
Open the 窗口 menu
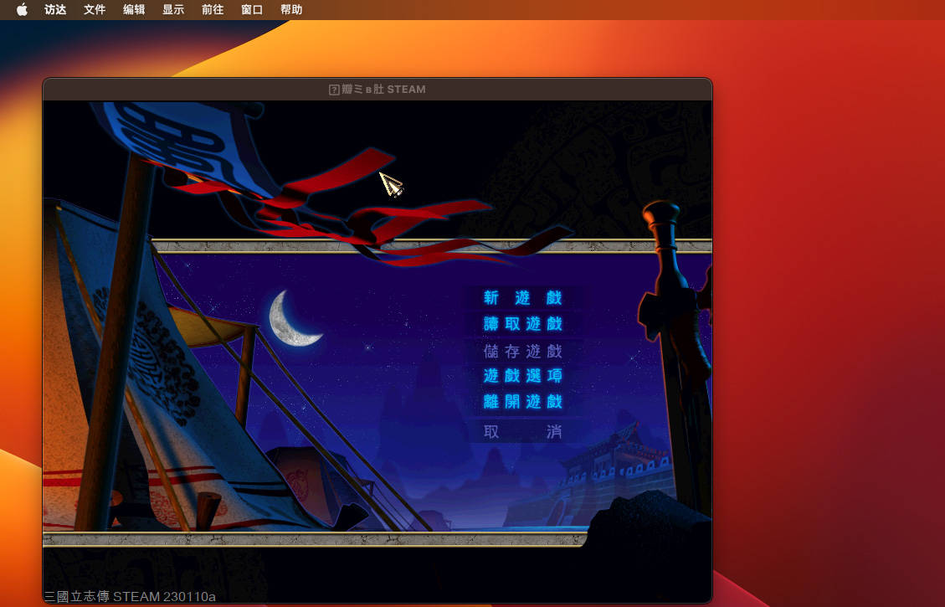click(252, 10)
